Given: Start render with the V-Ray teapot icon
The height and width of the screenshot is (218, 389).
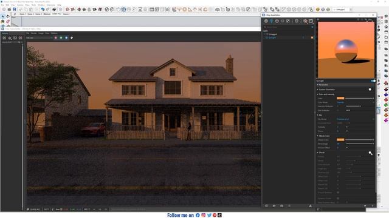Looking at the screenshot, I should pyautogui.click(x=305, y=21).
